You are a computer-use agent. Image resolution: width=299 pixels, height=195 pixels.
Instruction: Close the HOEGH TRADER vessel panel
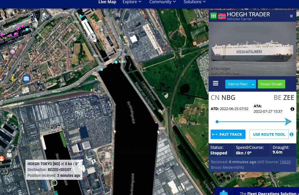[x=291, y=16]
